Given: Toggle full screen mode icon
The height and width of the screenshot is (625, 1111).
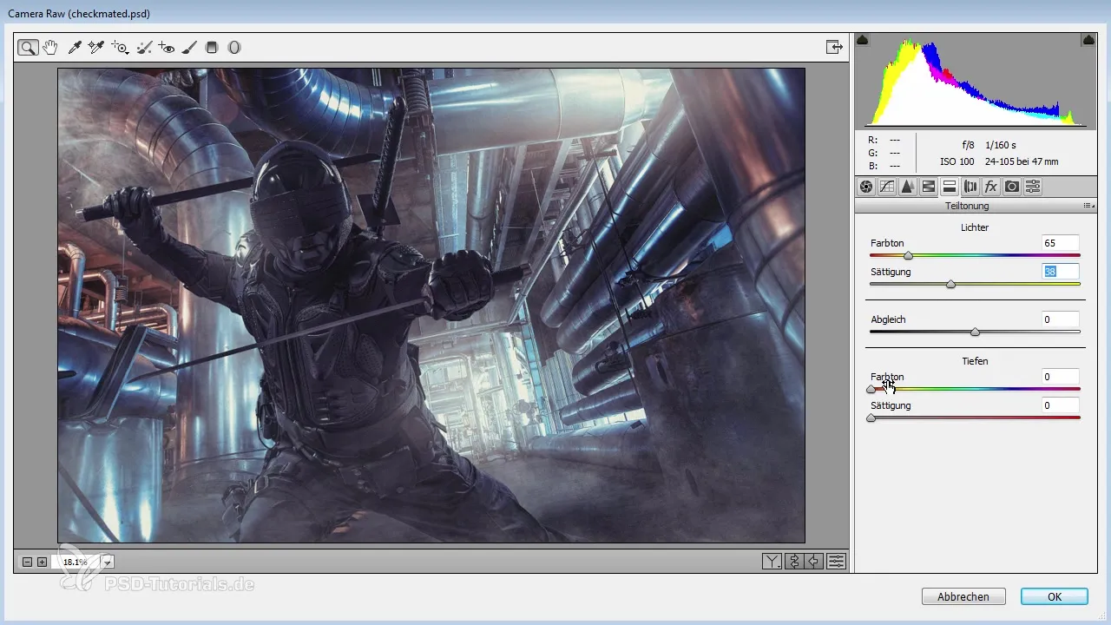Looking at the screenshot, I should pos(834,48).
